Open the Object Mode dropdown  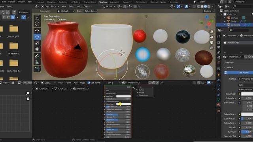pyautogui.click(x=50, y=6)
